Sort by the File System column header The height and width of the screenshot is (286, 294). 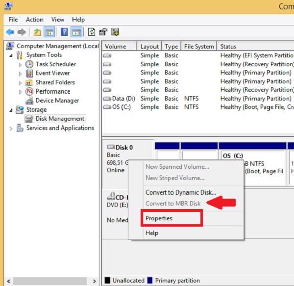coord(198,47)
